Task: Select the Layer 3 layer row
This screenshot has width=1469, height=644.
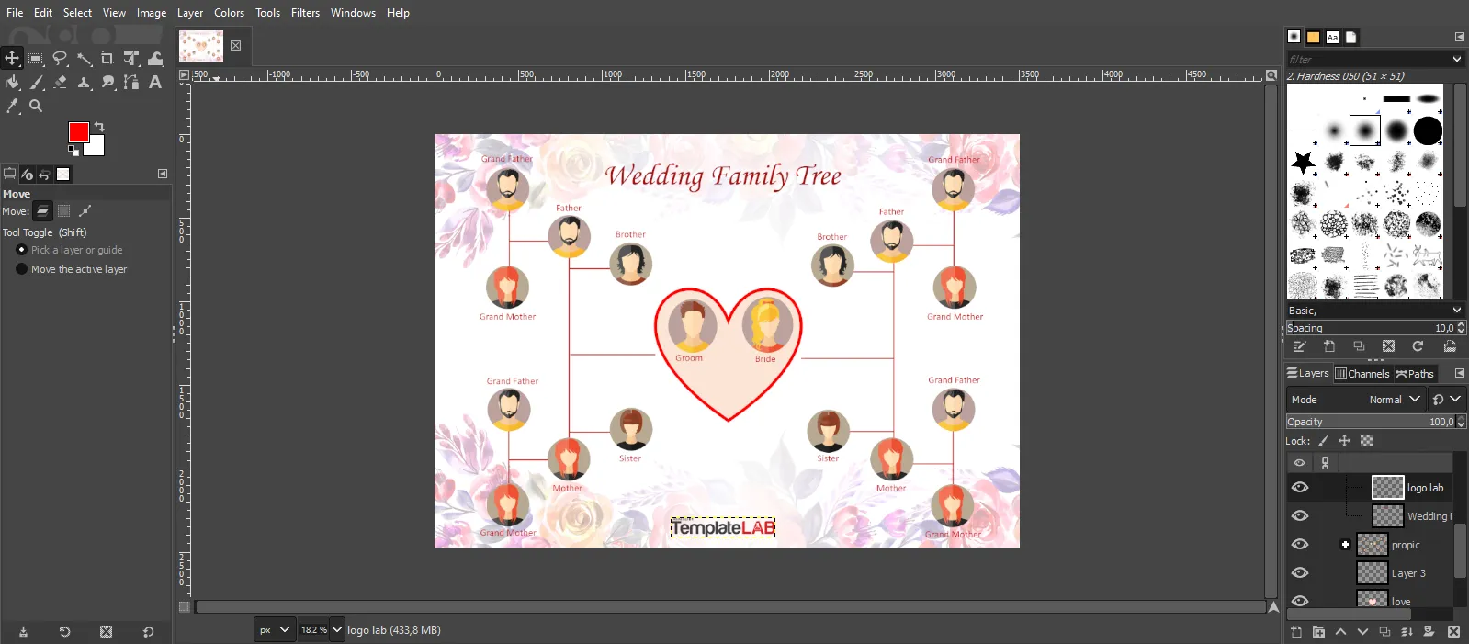Action: 1407,573
